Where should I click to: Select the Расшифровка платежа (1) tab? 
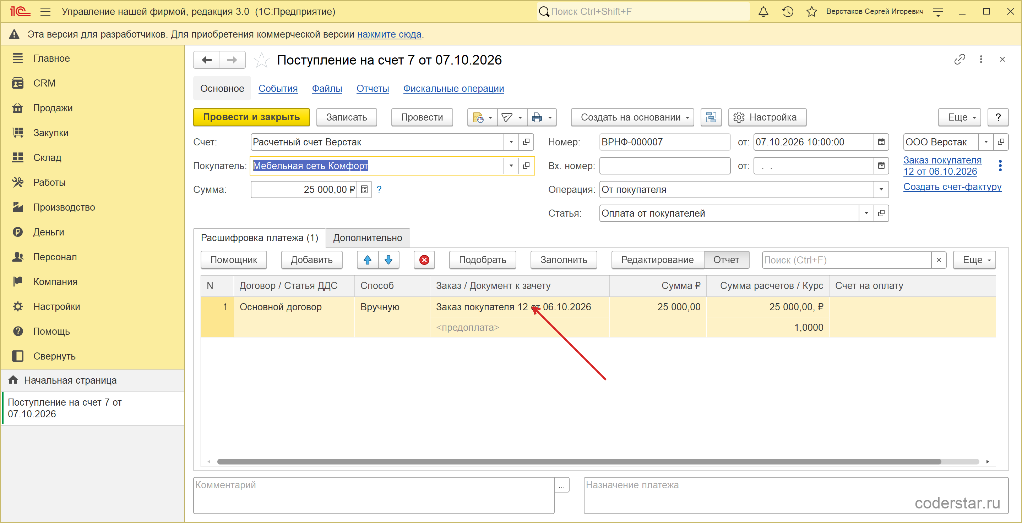pos(260,238)
